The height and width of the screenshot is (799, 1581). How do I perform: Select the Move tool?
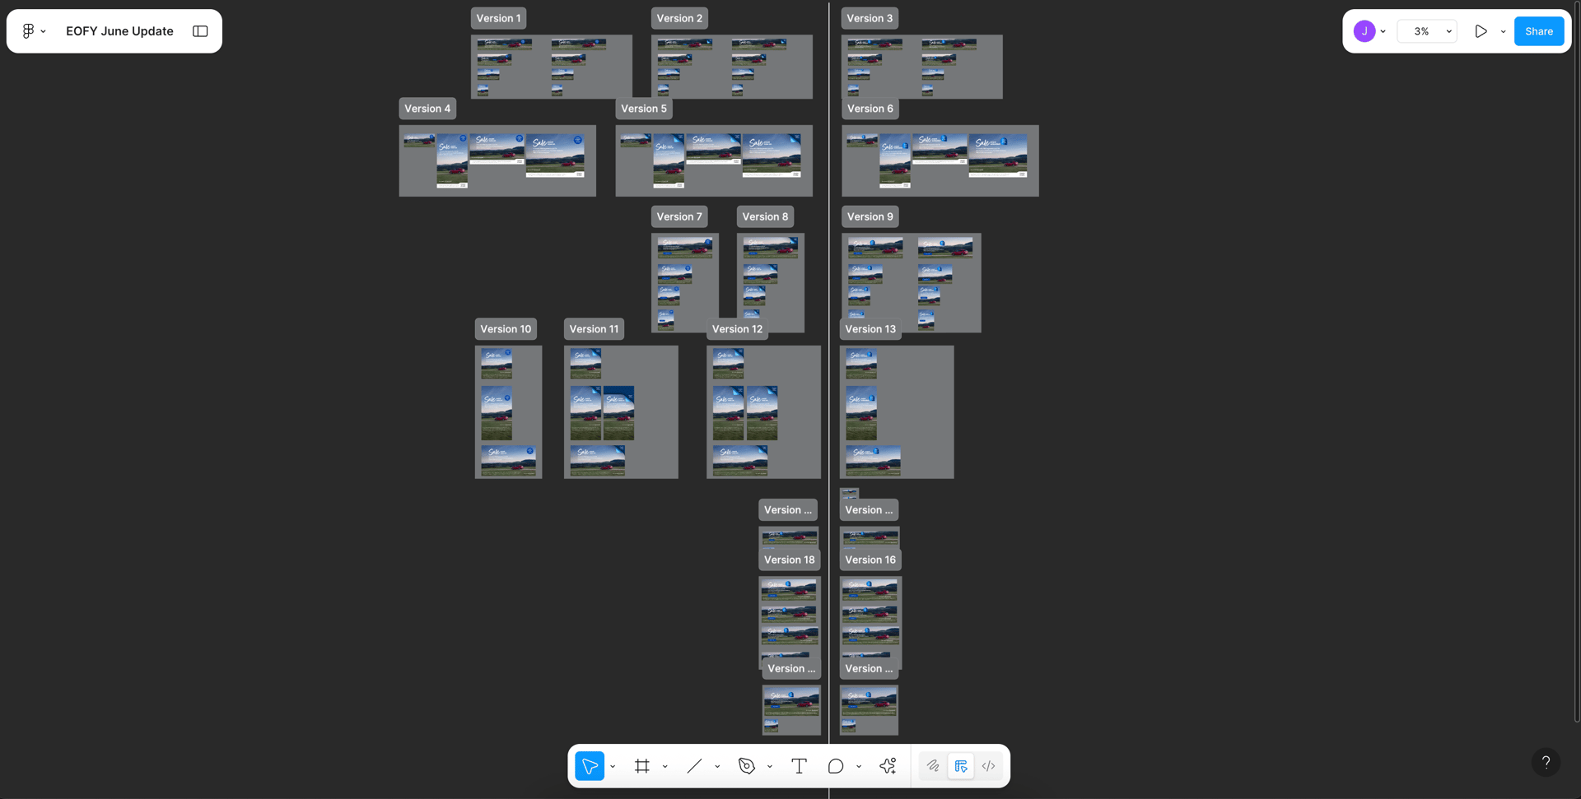590,766
